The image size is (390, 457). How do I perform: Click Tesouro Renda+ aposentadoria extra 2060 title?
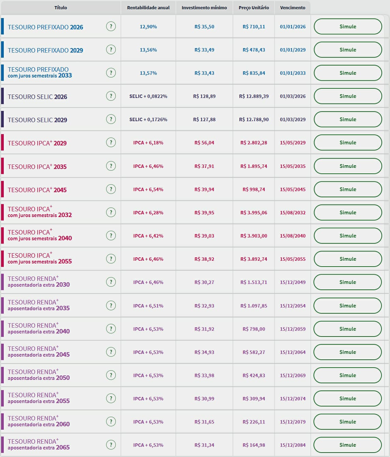pos(39,421)
